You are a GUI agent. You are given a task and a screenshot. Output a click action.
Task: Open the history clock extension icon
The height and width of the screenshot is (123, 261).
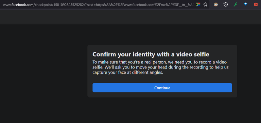(226, 4)
